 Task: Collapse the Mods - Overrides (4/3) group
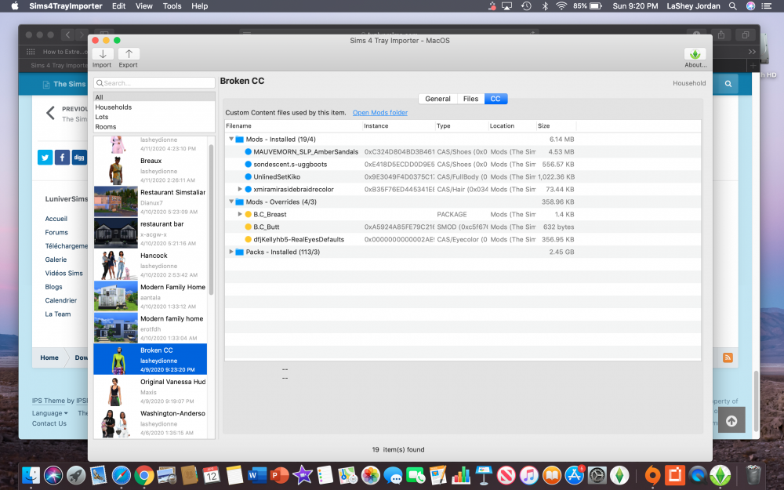231,201
